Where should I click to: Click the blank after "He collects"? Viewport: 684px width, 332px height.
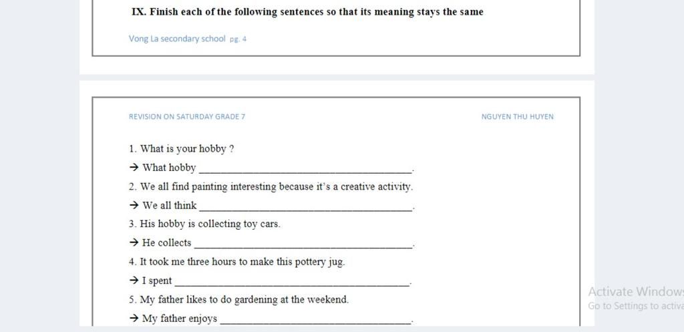click(x=303, y=243)
